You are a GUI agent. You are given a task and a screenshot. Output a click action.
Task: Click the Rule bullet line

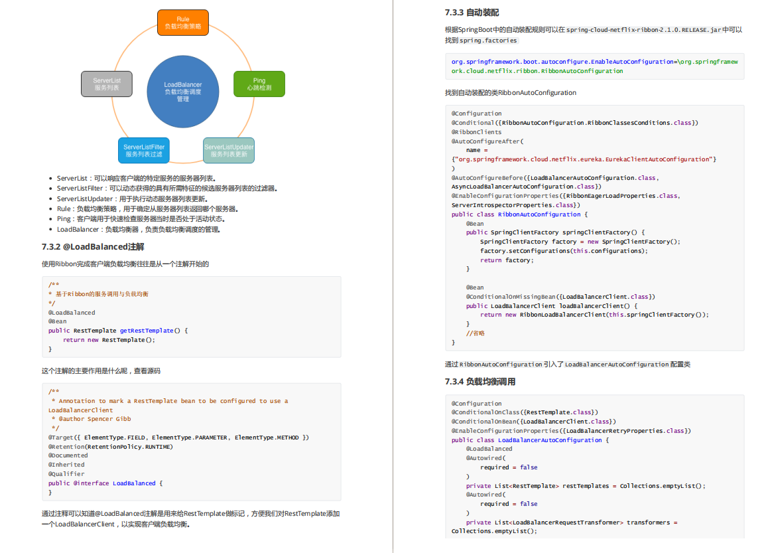click(147, 209)
